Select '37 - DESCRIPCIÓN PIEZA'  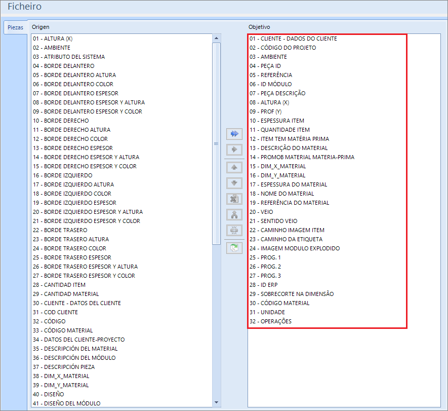(x=64, y=367)
